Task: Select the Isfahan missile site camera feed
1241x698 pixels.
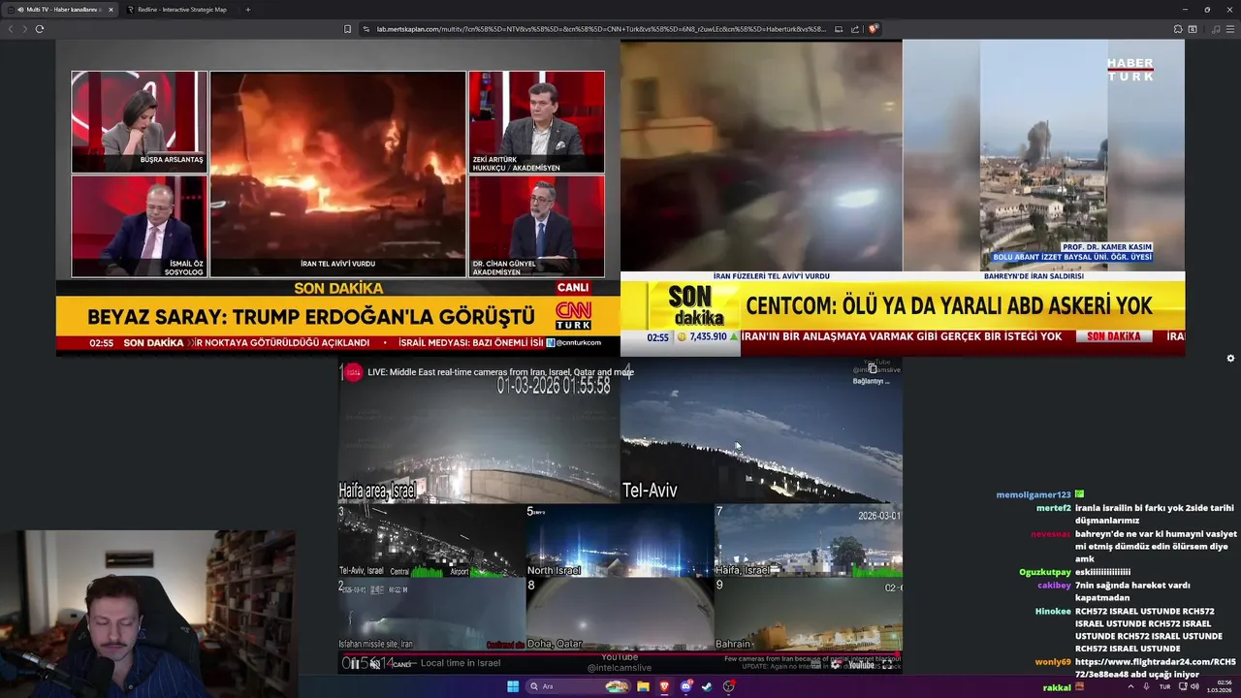Action: 431,615
